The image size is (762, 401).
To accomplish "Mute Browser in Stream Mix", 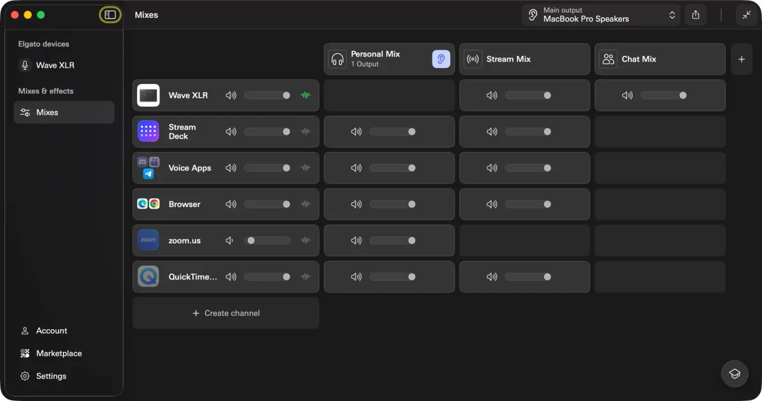I will 491,204.
